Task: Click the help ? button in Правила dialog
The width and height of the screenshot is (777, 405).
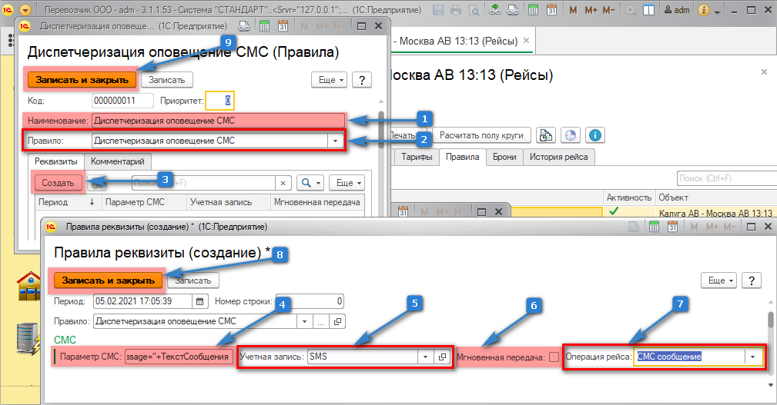Action: pyautogui.click(x=362, y=79)
